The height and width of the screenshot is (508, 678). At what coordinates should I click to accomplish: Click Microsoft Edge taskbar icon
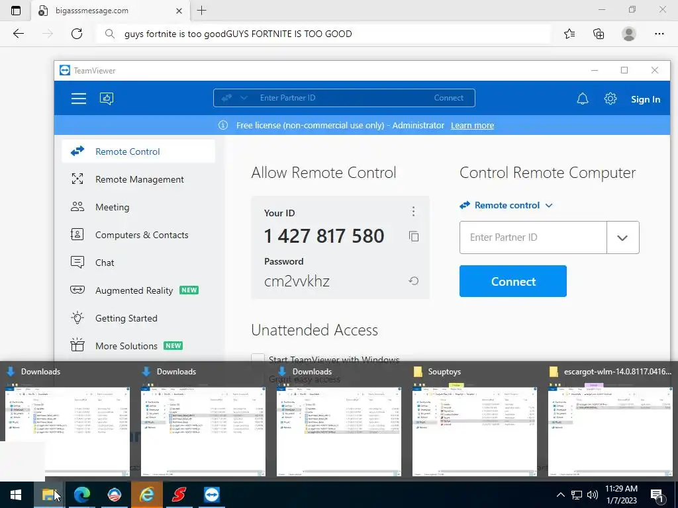tap(81, 495)
